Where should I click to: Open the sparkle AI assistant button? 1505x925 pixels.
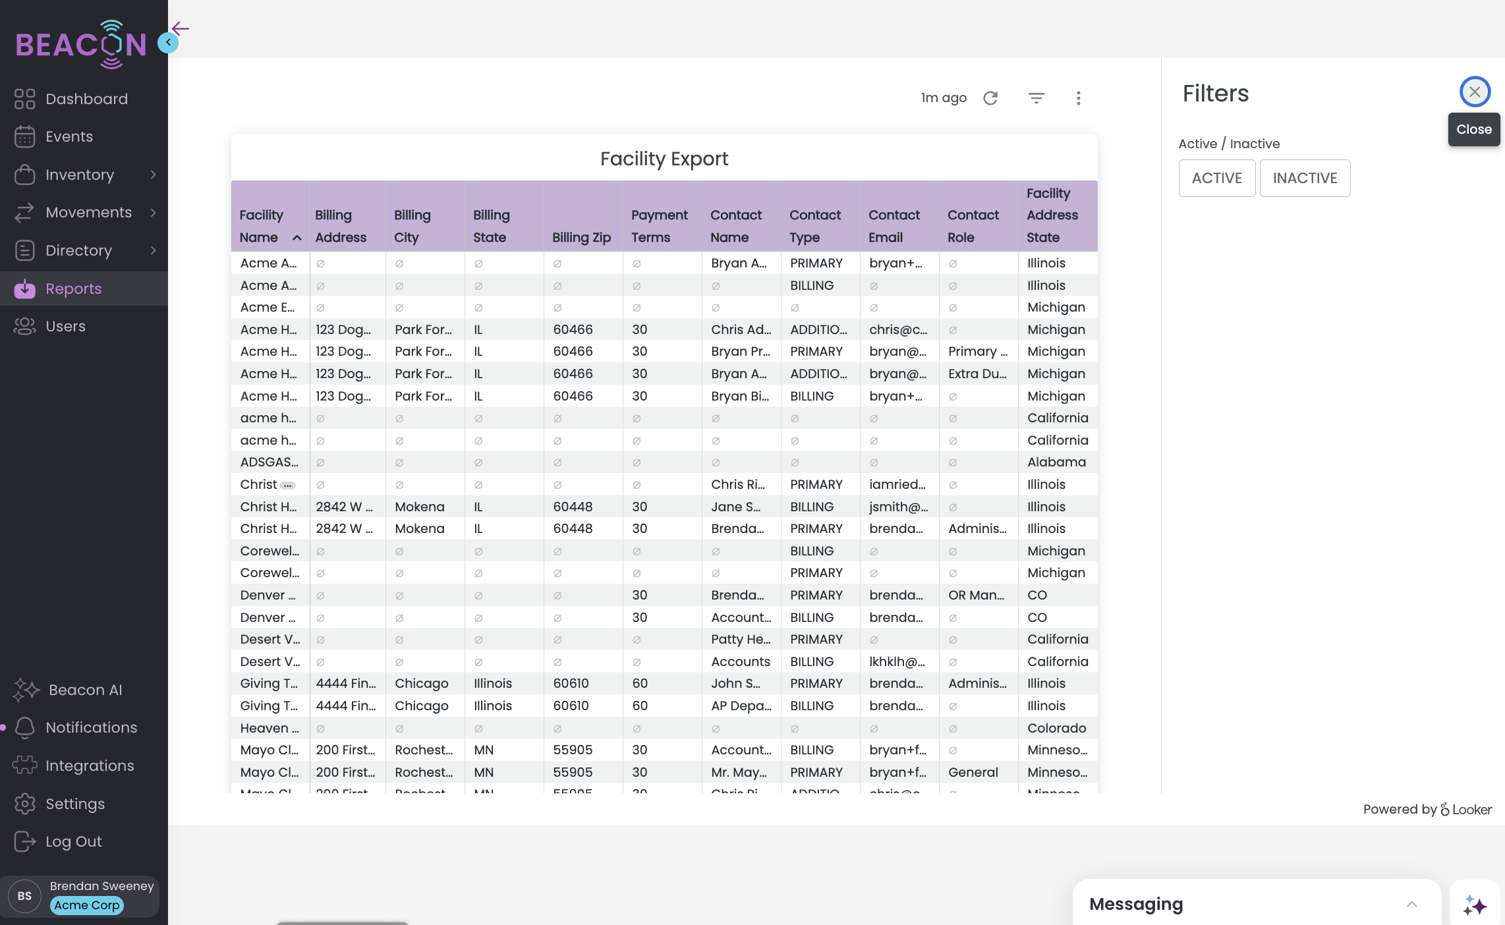click(1475, 905)
